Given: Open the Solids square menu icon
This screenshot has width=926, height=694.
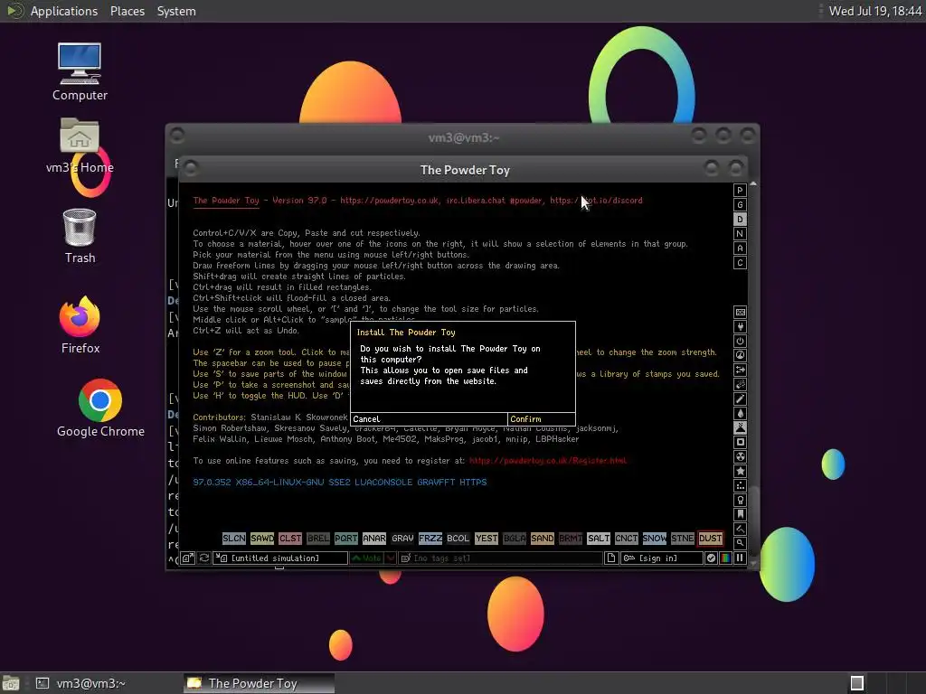Looking at the screenshot, I should pyautogui.click(x=740, y=442).
